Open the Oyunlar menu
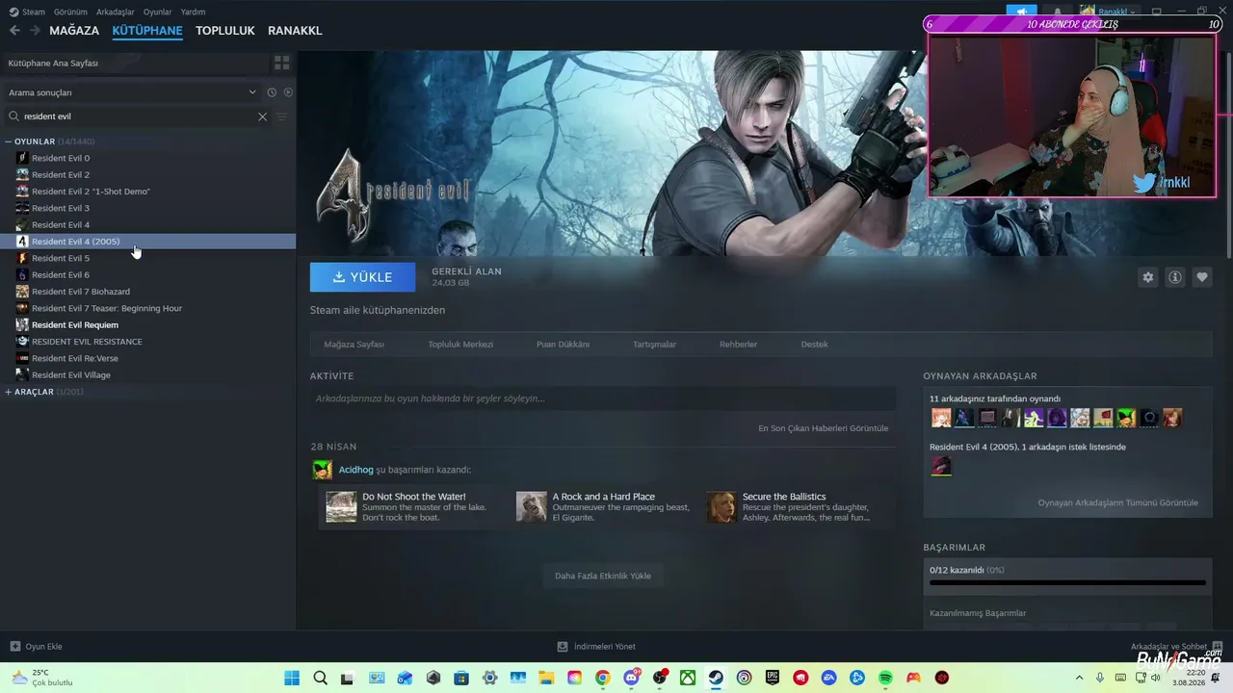This screenshot has height=693, width=1233. coord(157,12)
